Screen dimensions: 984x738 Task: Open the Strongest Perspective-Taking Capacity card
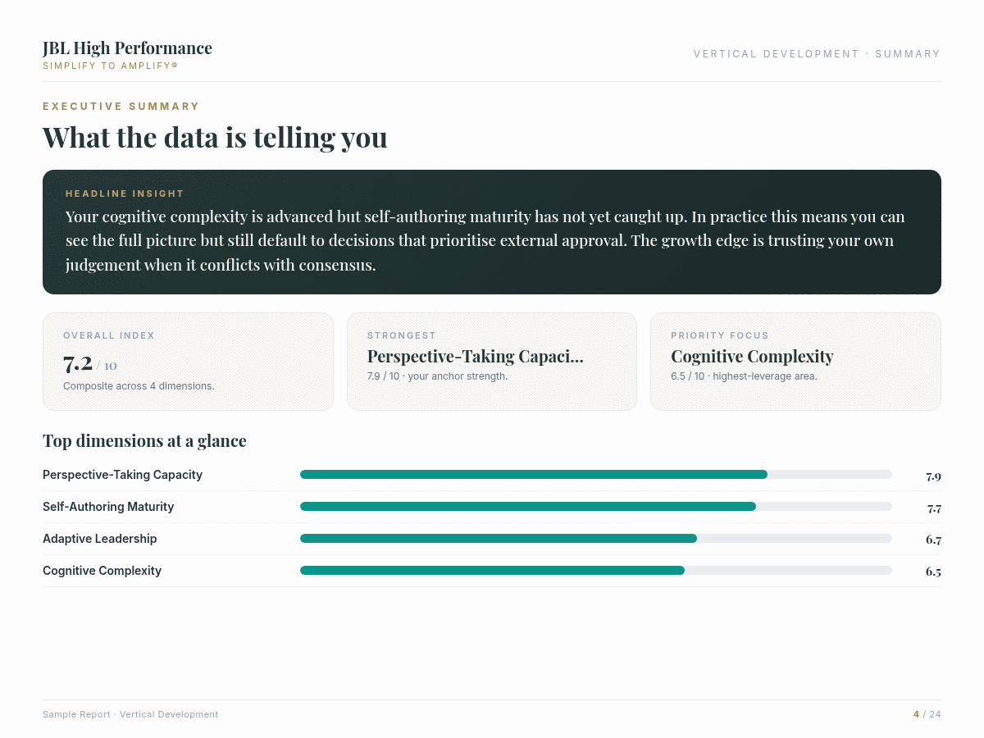[x=492, y=362]
